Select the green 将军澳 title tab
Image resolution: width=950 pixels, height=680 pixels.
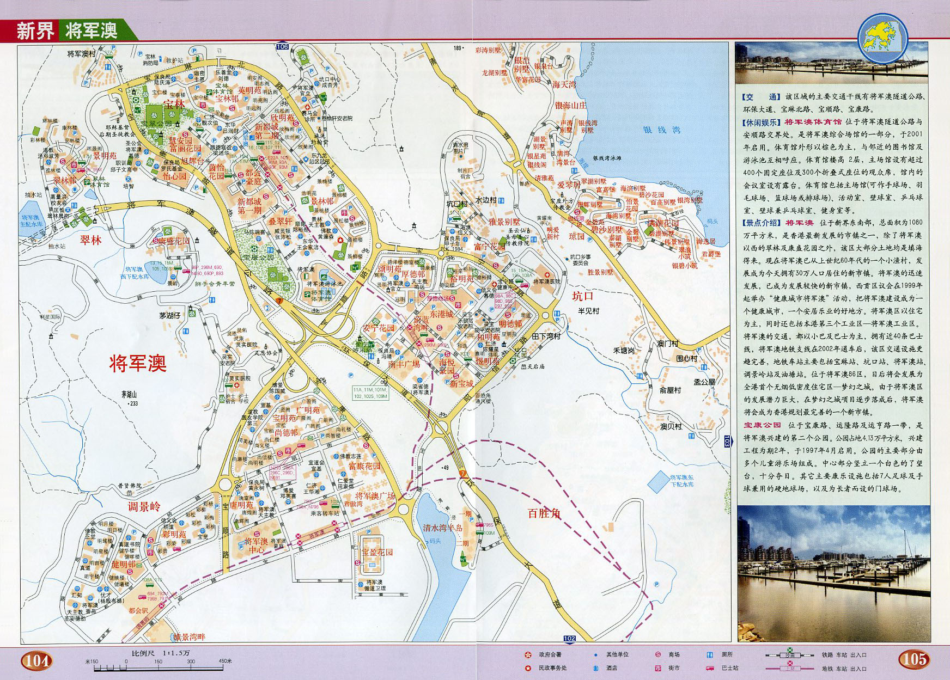pyautogui.click(x=92, y=30)
